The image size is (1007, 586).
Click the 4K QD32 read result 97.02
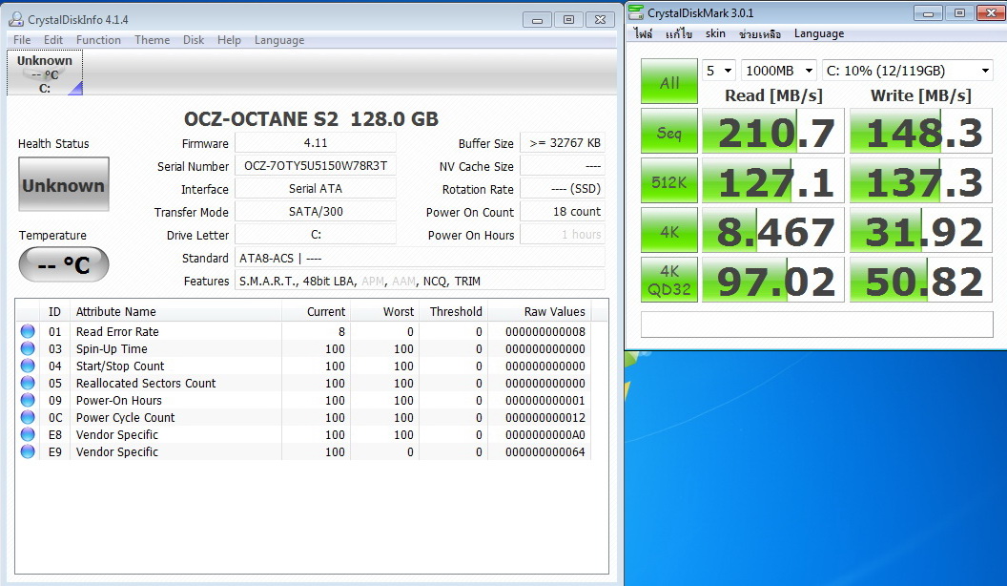772,281
